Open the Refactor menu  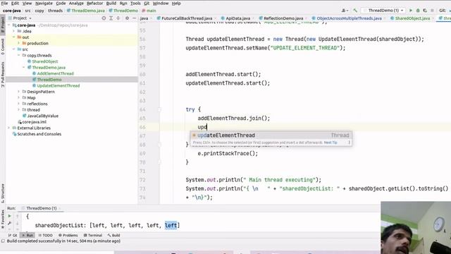94,3
